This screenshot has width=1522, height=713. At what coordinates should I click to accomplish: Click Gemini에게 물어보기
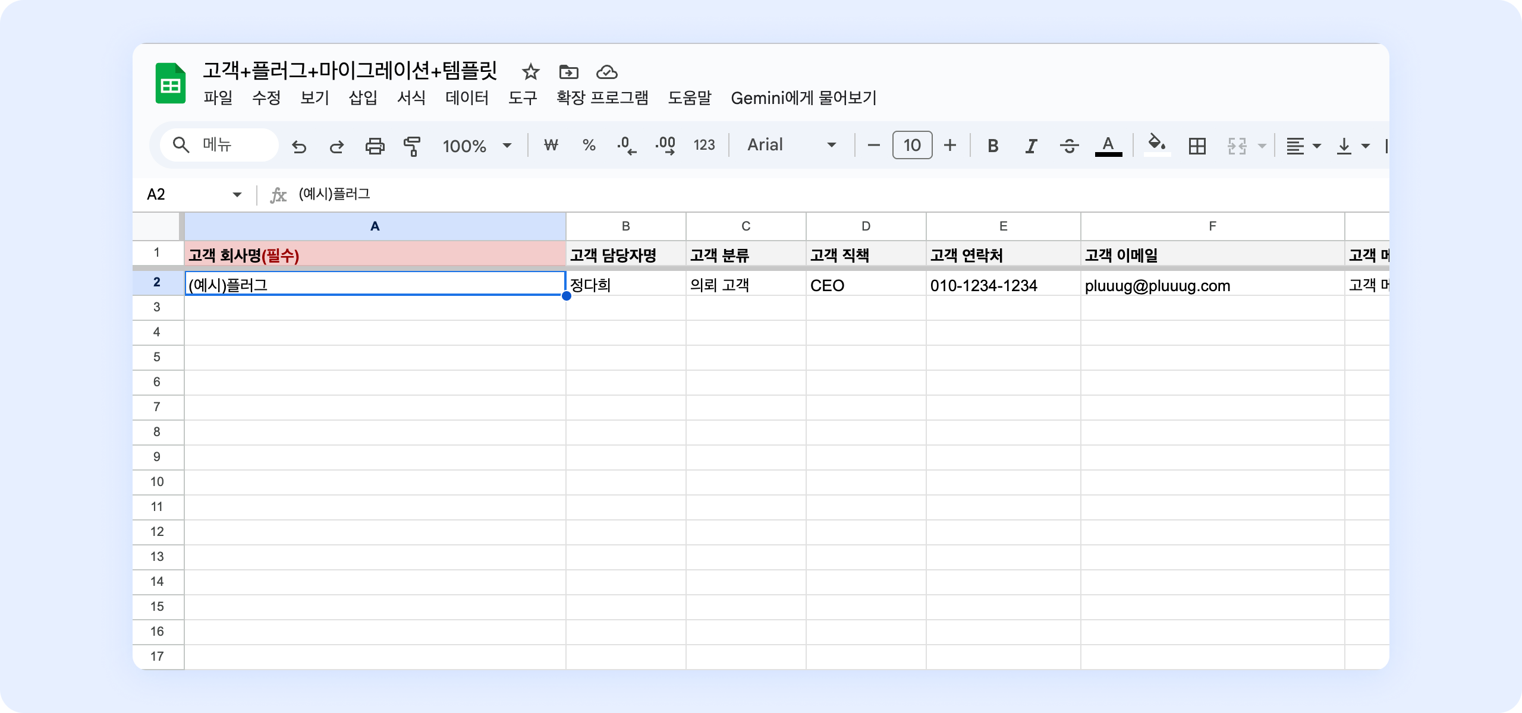[x=804, y=98]
